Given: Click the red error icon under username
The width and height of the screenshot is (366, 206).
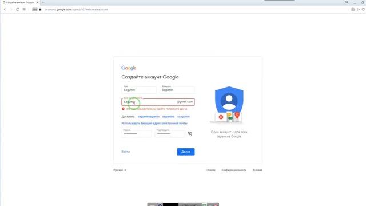Looking at the screenshot, I should (123, 109).
